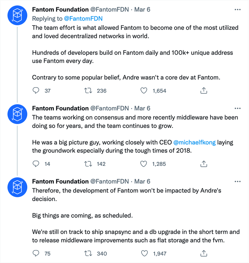The width and height of the screenshot is (249, 263).
Task: Like the tweet with 1,947 likes
Action: point(144,253)
